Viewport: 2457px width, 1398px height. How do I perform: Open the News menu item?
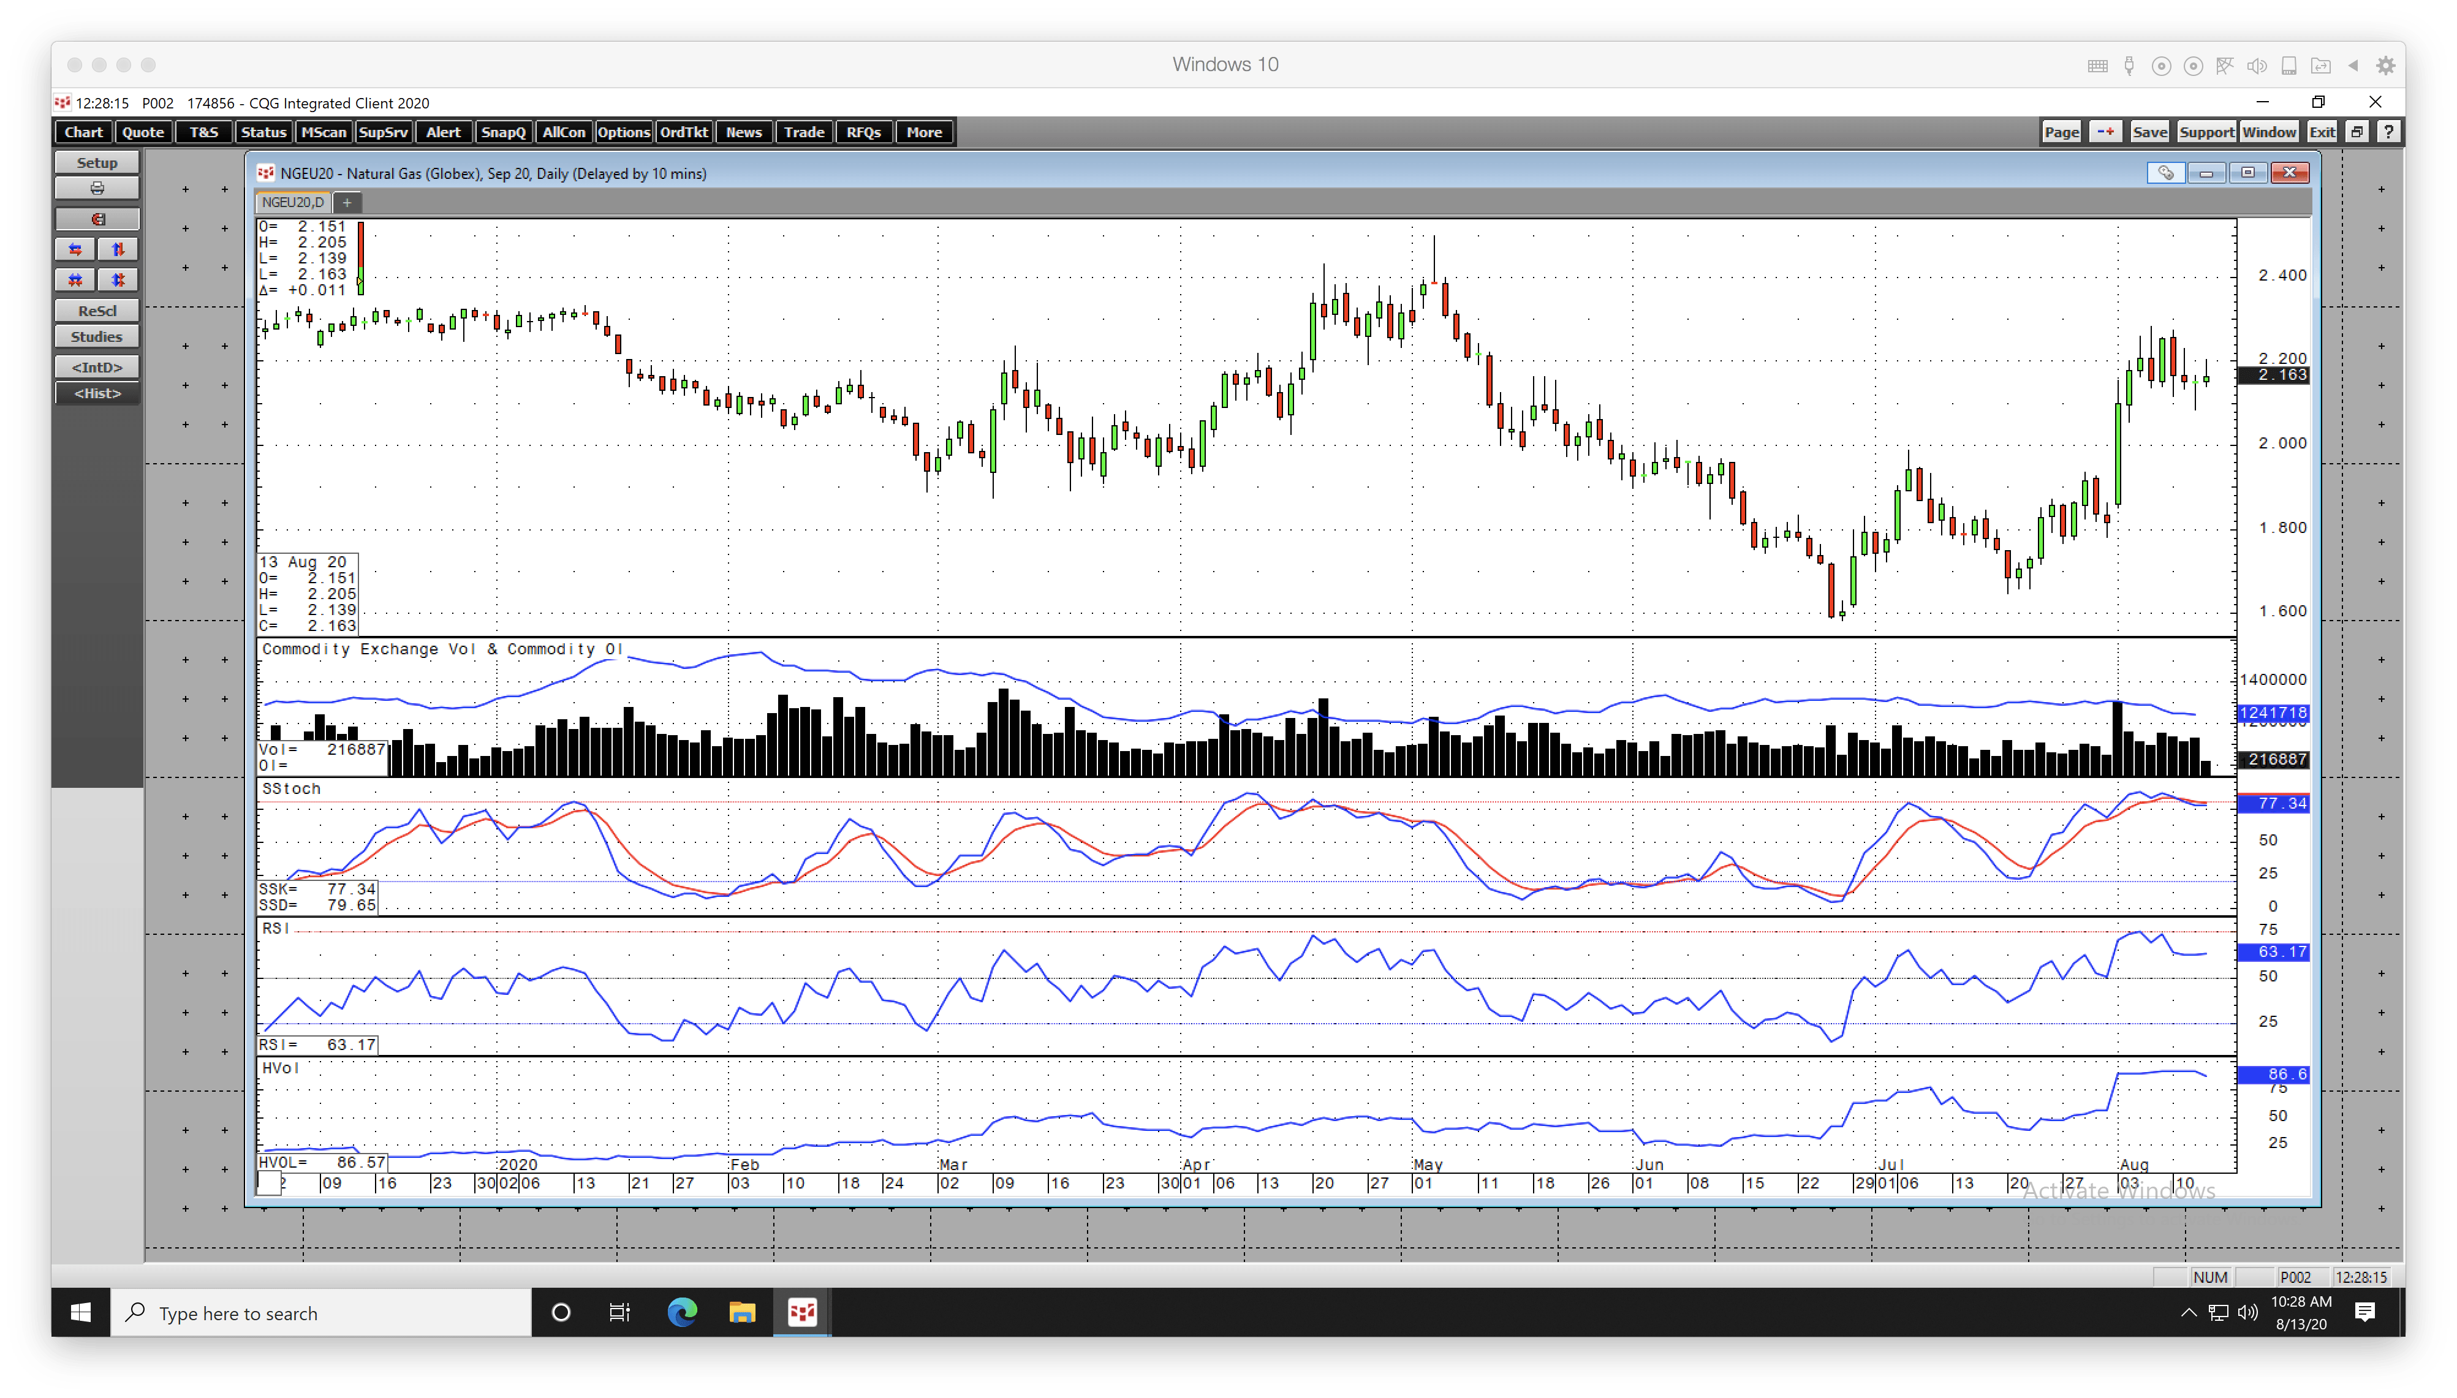tap(743, 132)
